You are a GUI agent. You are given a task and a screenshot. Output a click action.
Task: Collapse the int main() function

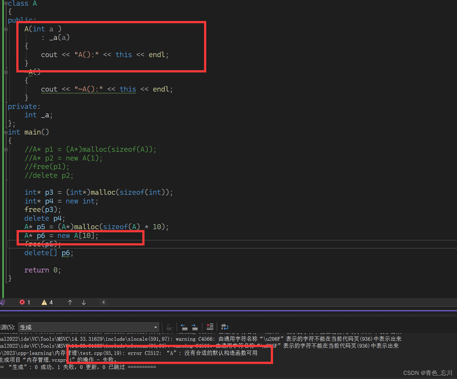point(6,132)
